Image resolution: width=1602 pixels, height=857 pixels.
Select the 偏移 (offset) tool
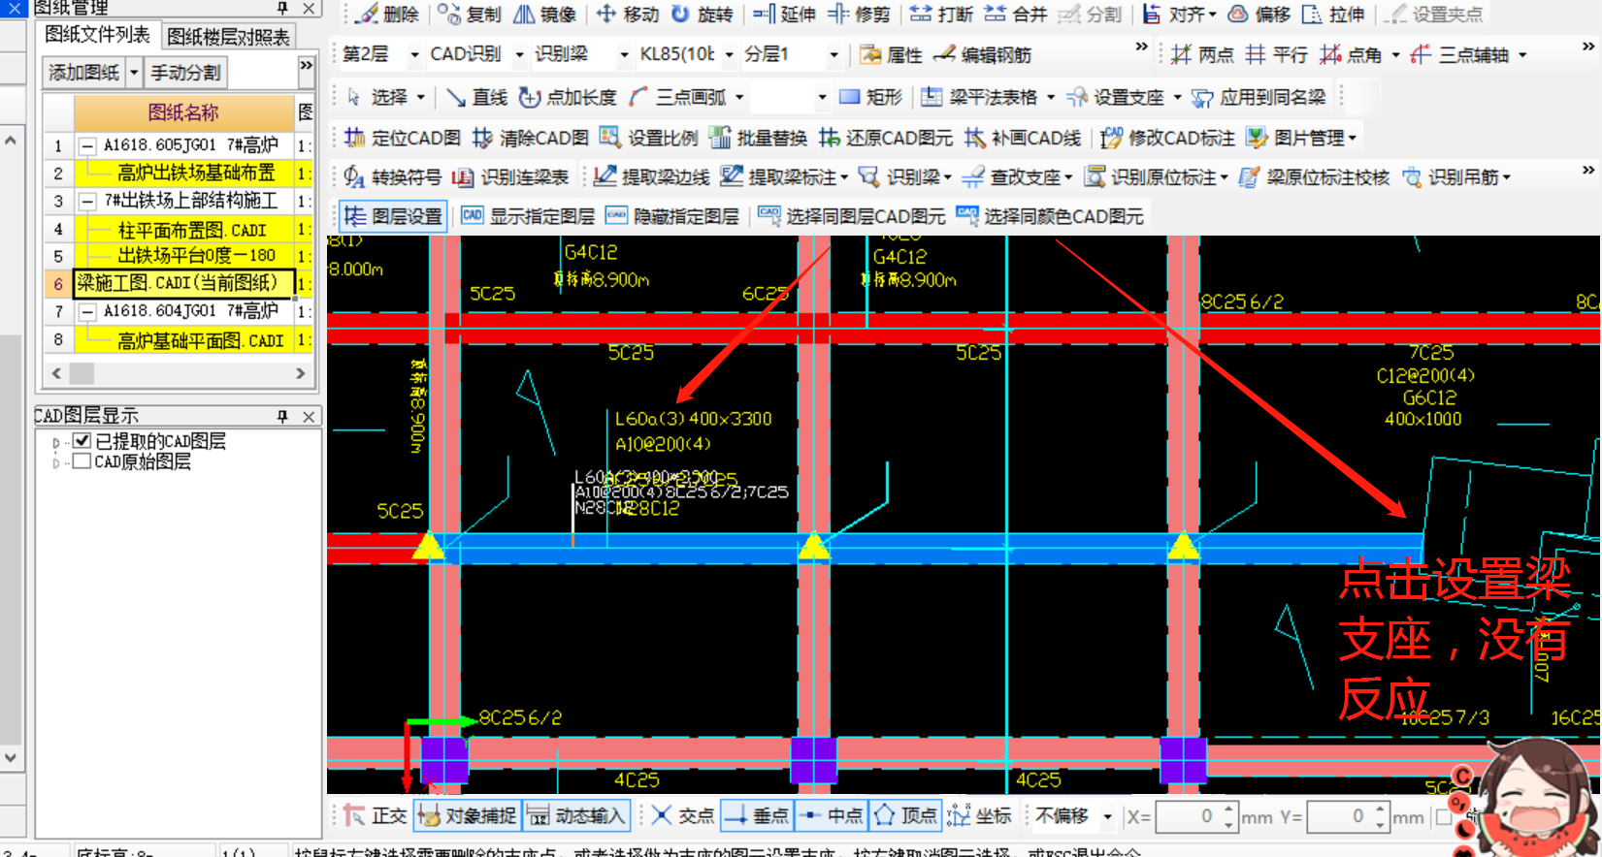click(x=1259, y=15)
